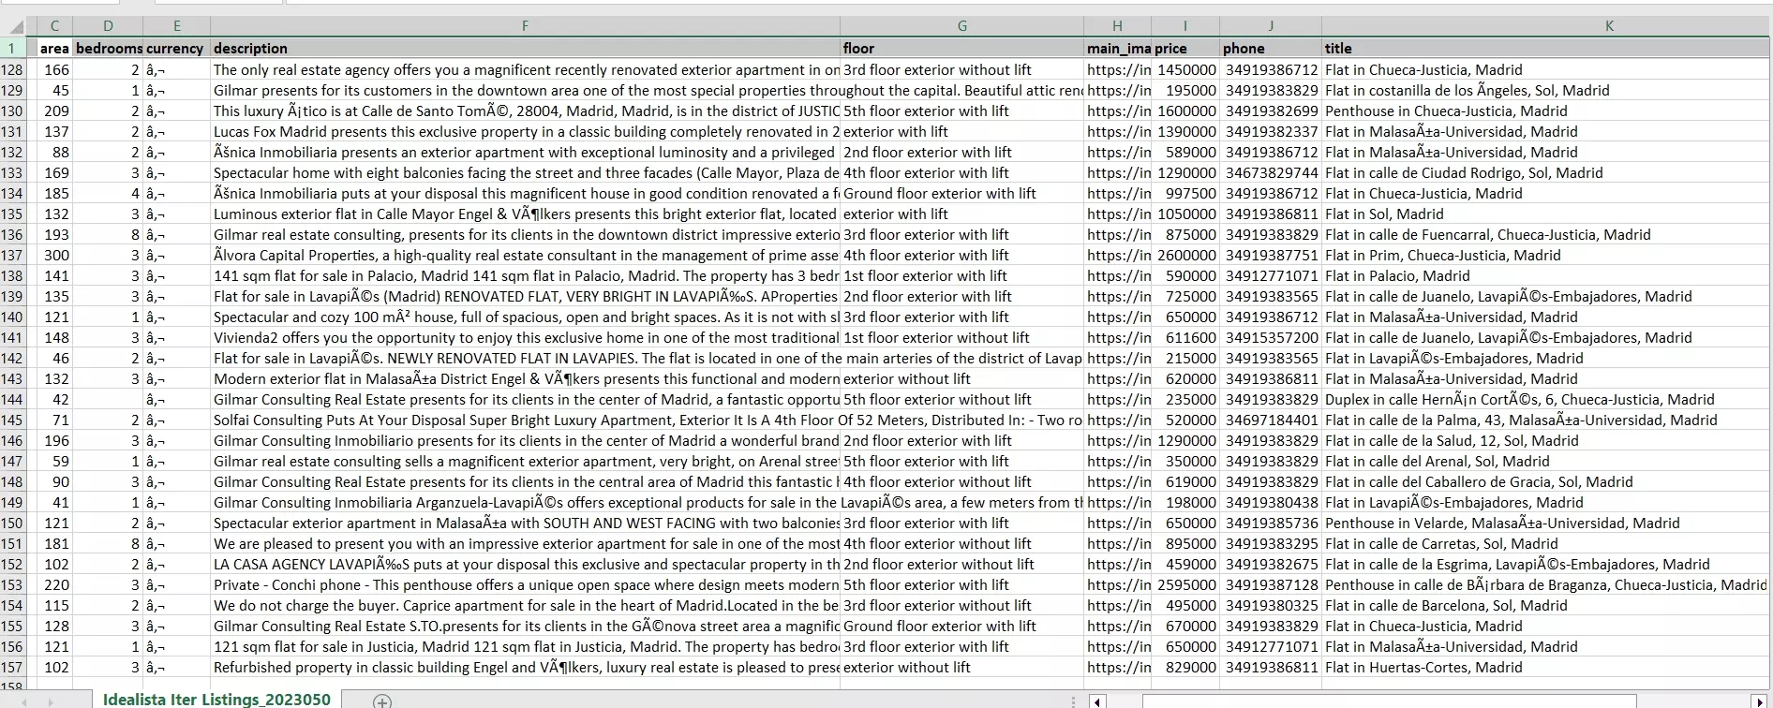
Task: Click the 'description' header cell
Action: pyautogui.click(x=525, y=48)
